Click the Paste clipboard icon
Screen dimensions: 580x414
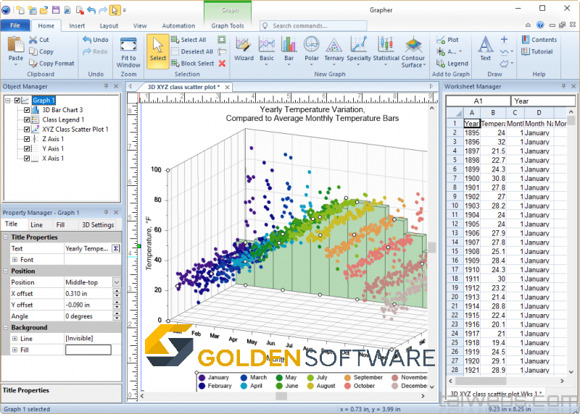[15, 44]
